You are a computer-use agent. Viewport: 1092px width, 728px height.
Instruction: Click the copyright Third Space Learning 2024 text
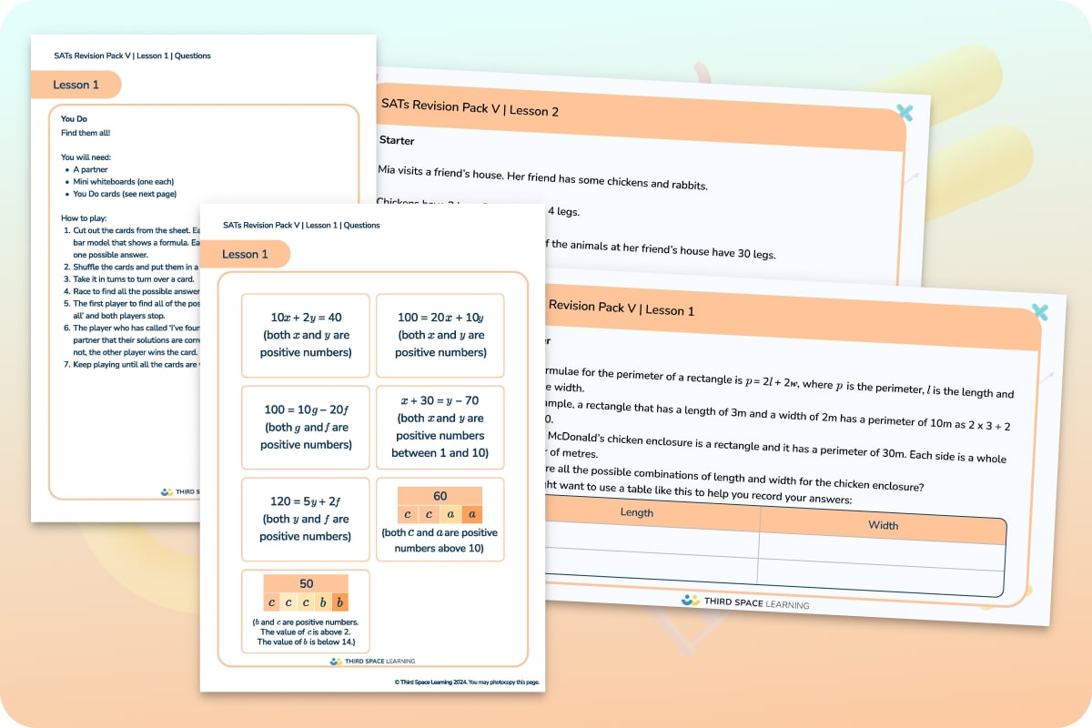coord(465,681)
